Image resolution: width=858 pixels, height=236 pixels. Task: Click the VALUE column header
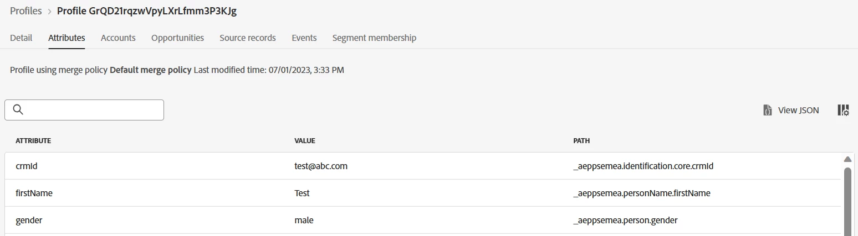click(304, 141)
